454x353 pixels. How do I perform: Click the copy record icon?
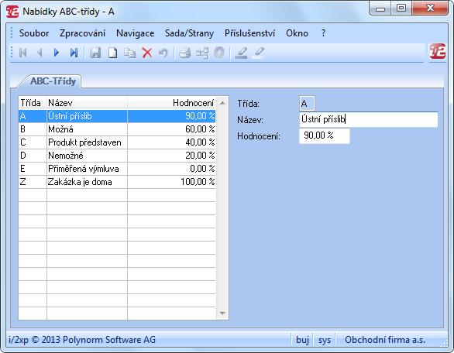[129, 53]
